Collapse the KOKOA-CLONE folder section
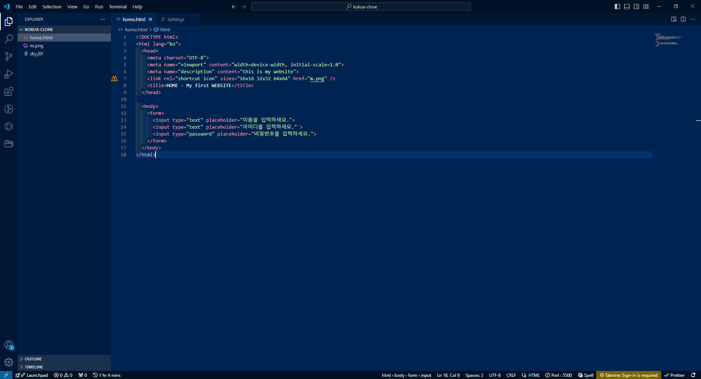Viewport: 701px width, 379px height. 64,30
